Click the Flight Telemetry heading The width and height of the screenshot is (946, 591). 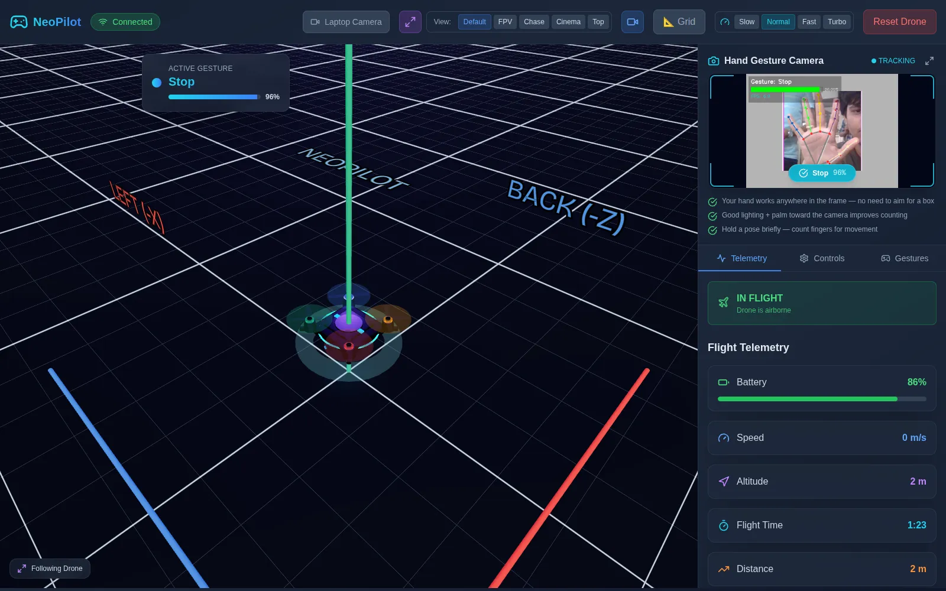point(748,348)
